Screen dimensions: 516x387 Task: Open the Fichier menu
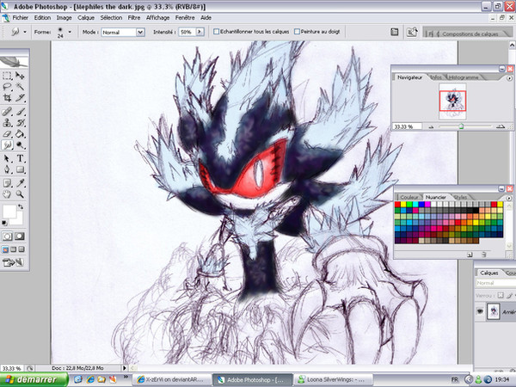point(21,18)
